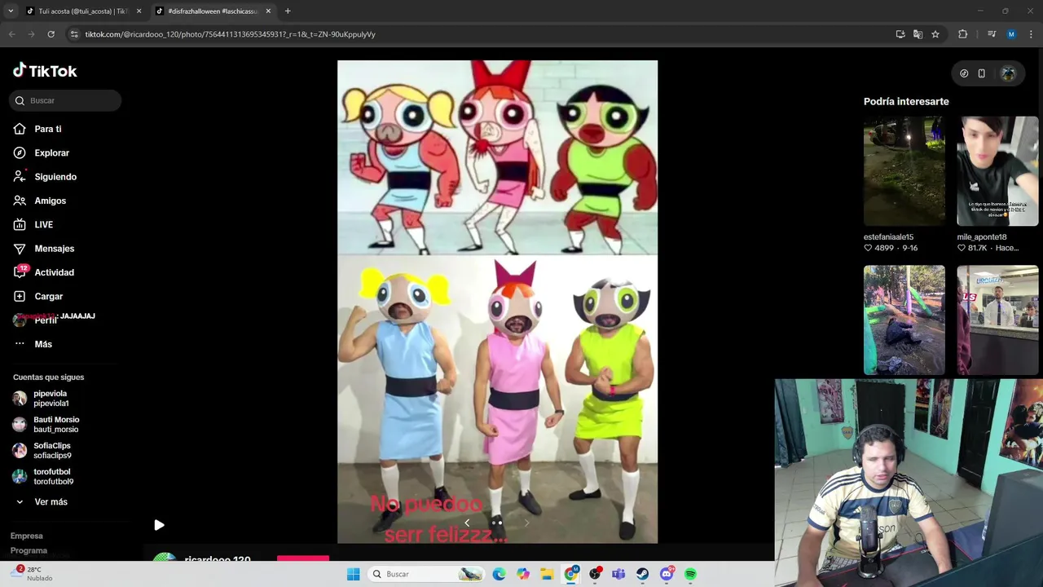Go to the previous photo in the slideshow
The width and height of the screenshot is (1043, 587).
[x=467, y=523]
